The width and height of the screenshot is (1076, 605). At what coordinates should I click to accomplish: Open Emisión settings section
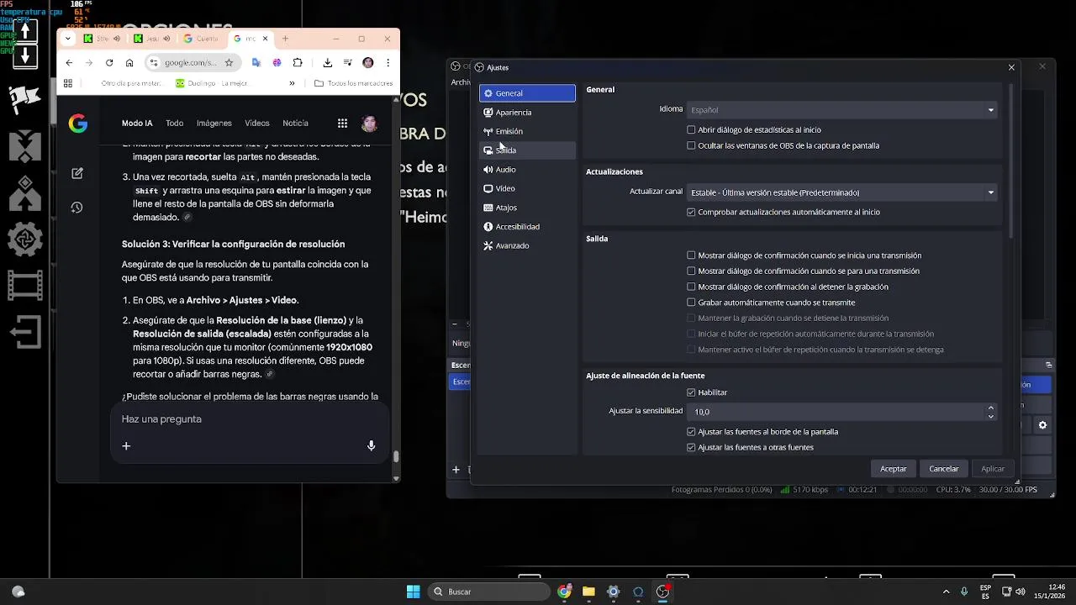click(527, 132)
